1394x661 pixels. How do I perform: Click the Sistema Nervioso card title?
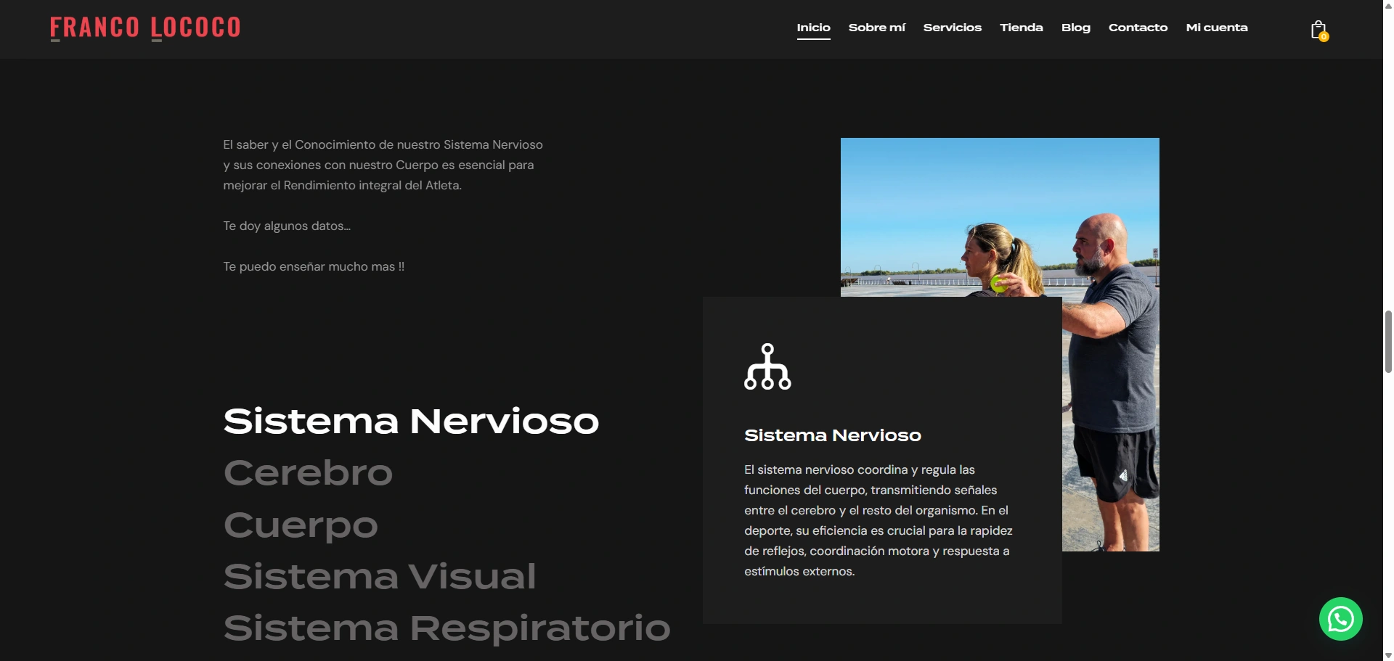832,435
